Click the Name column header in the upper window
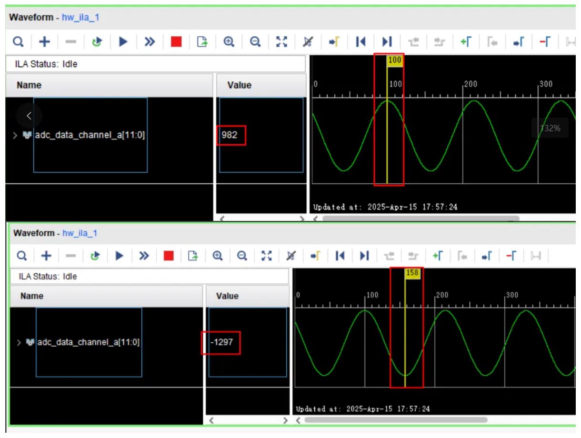Image resolution: width=581 pixels, height=438 pixels. point(109,86)
